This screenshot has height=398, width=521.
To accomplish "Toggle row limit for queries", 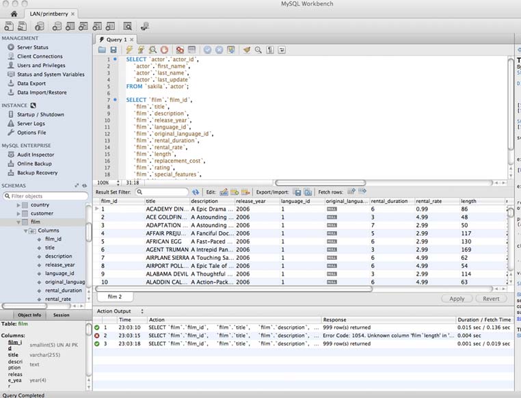I will (x=191, y=50).
